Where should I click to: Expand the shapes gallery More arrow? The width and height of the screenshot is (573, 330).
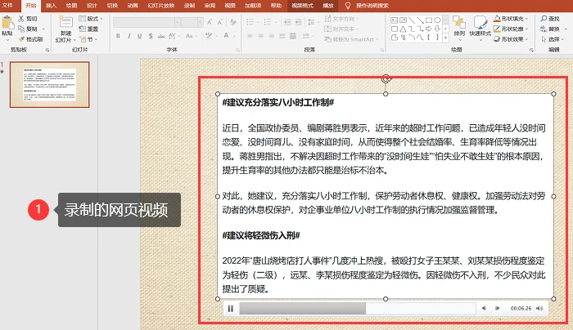[x=446, y=38]
